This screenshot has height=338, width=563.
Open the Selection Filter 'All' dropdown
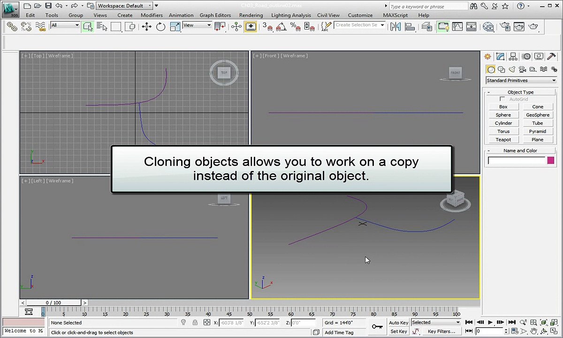pos(65,25)
